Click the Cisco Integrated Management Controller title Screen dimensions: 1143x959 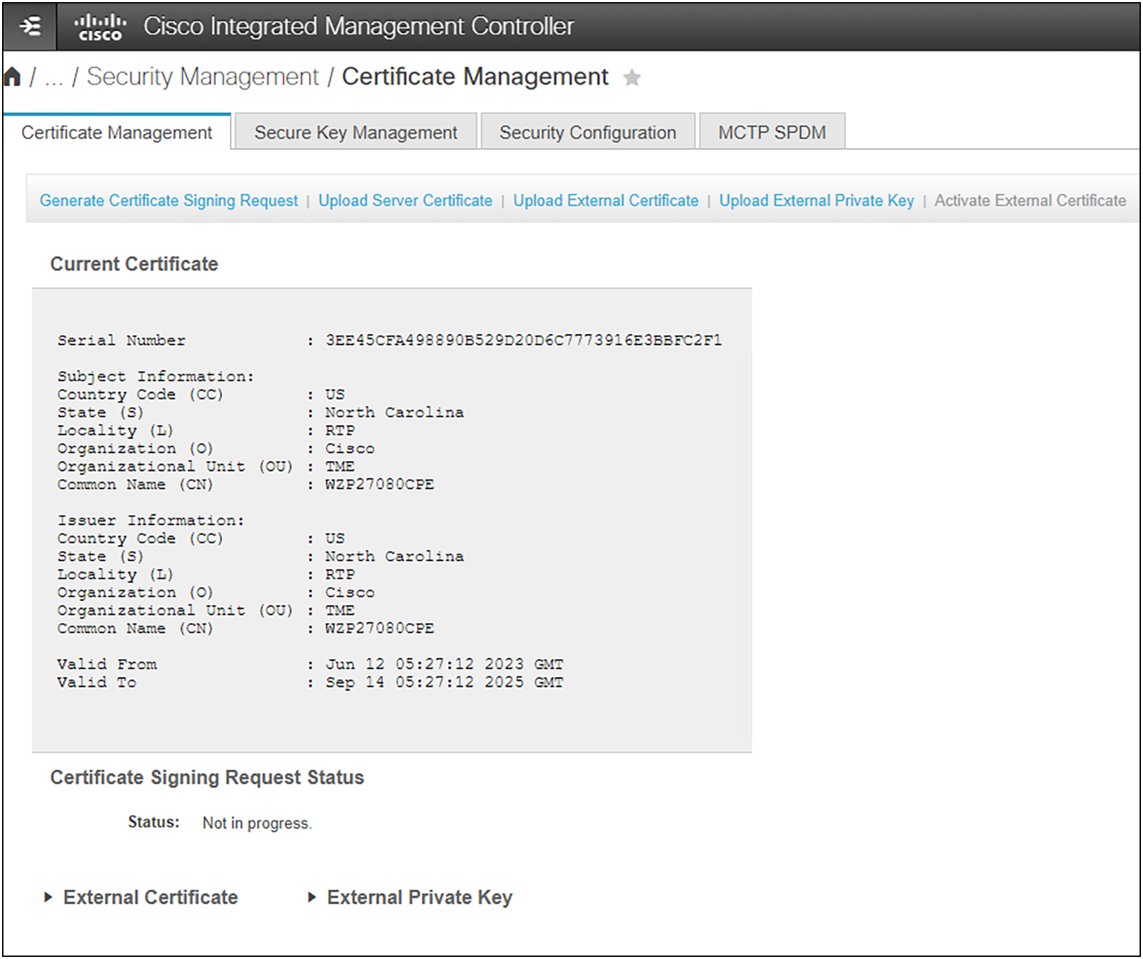click(x=358, y=26)
